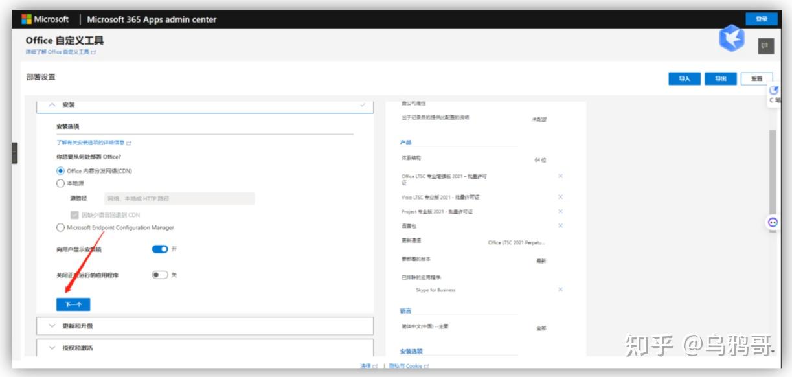
Task: Click the 源路径 input field
Action: tap(179, 199)
